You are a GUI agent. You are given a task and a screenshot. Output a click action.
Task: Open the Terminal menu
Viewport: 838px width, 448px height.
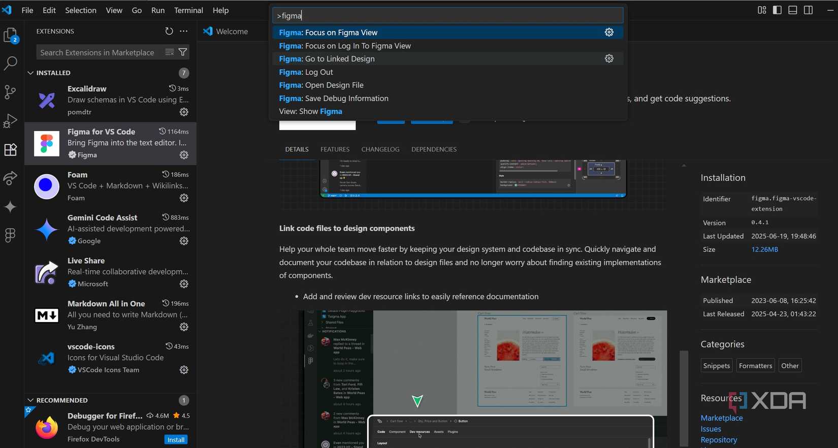point(188,10)
